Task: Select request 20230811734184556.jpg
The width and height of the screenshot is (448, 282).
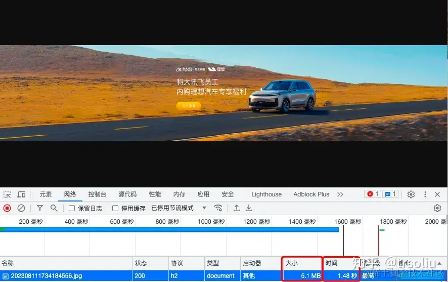Action: pyautogui.click(x=47, y=276)
